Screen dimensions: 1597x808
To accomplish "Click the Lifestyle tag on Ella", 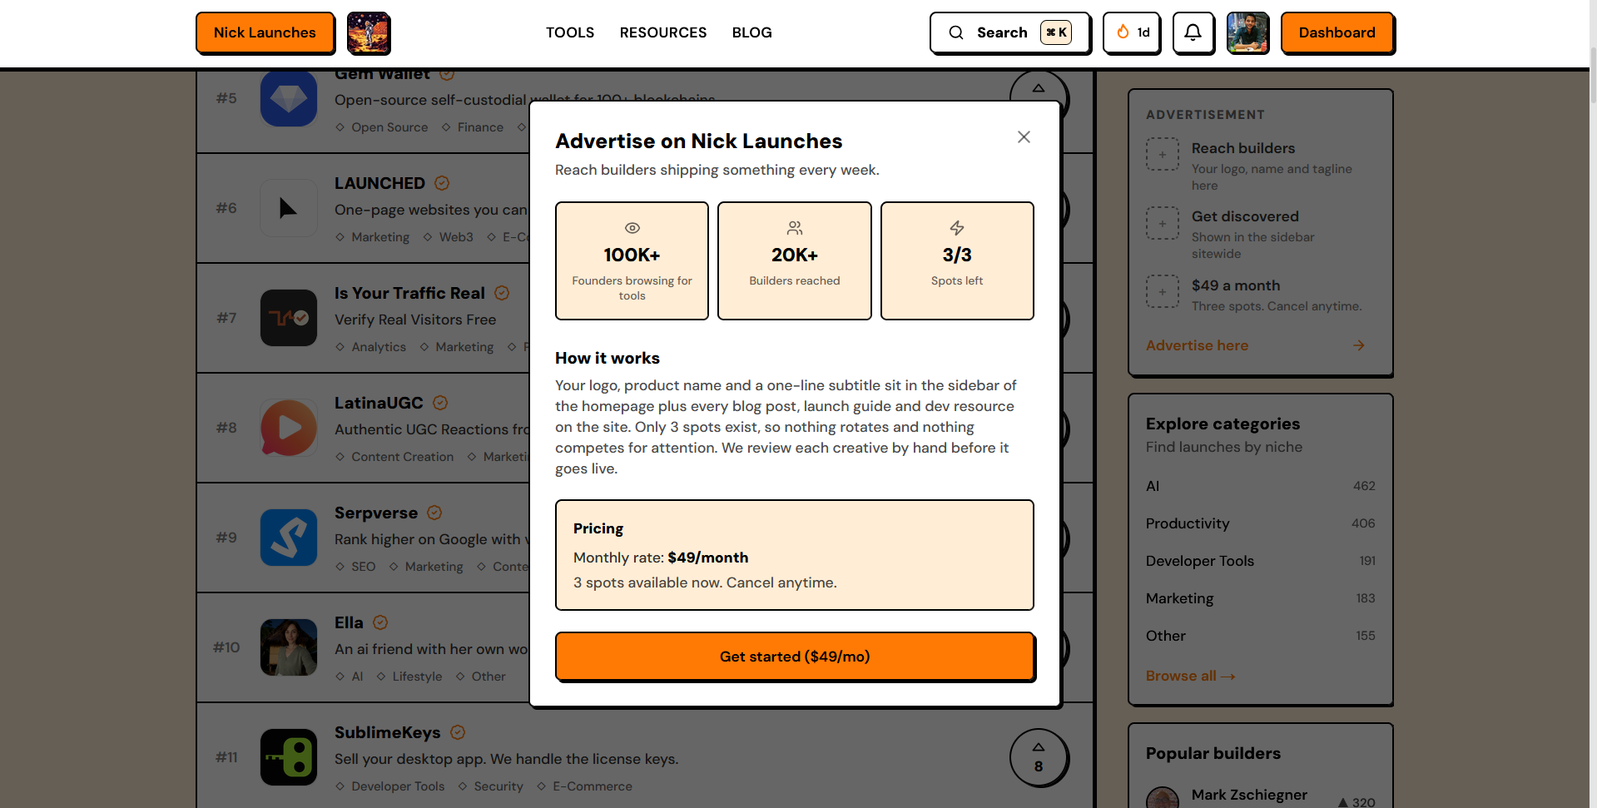I will (x=409, y=677).
